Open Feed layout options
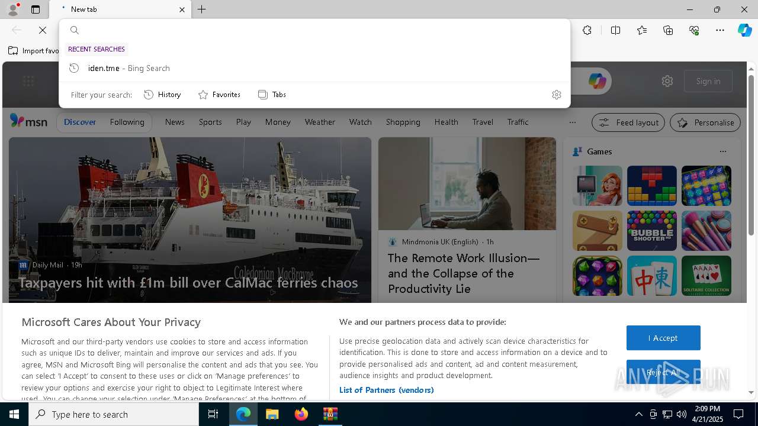Viewport: 758px width, 426px height. tap(628, 122)
